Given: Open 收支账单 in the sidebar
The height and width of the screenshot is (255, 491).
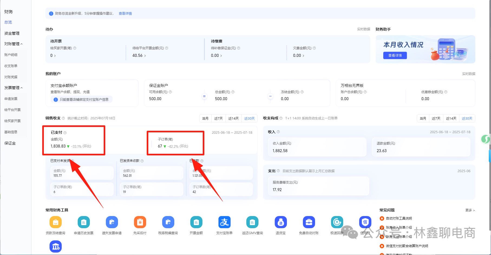Looking at the screenshot, I should [11, 66].
